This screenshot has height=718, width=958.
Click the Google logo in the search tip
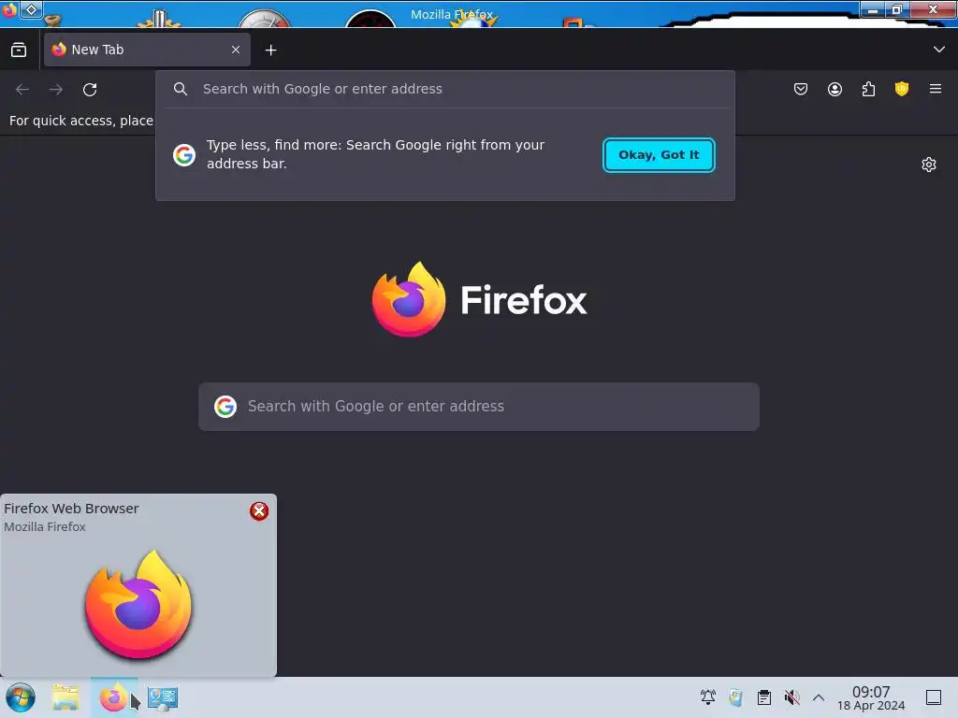click(x=184, y=155)
